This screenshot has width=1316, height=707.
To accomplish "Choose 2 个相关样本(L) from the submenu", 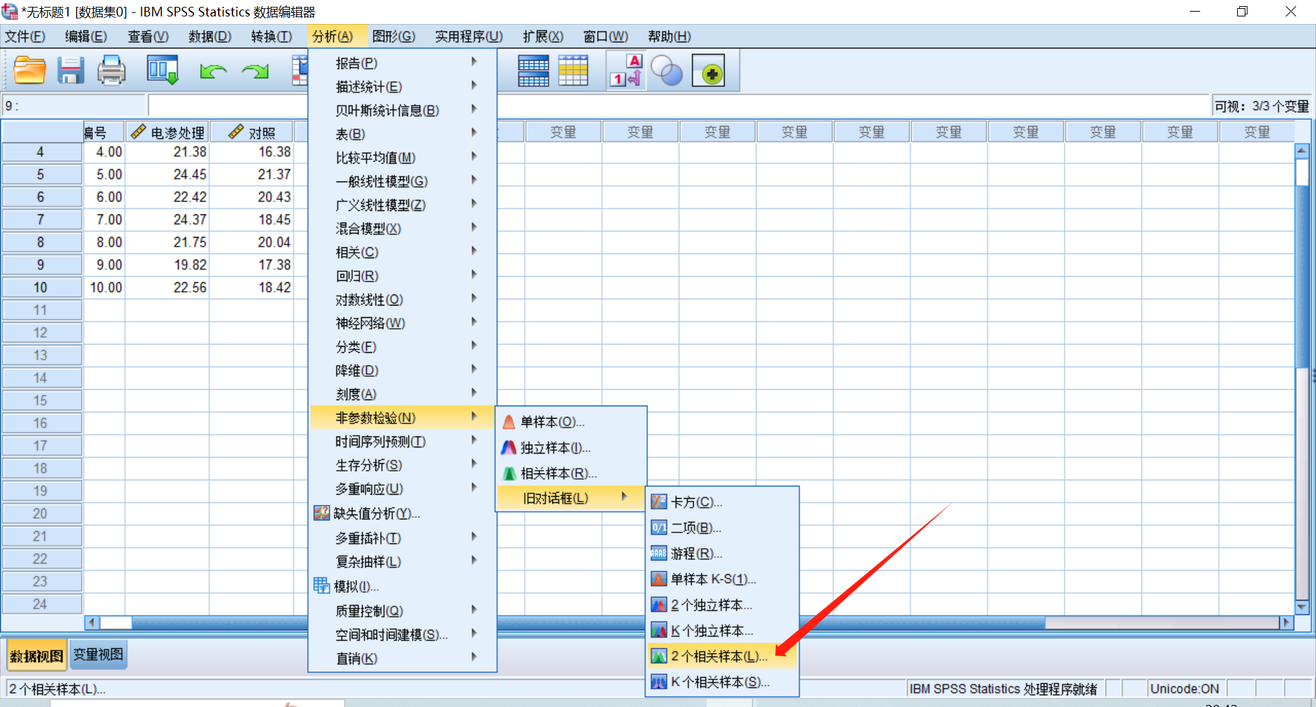I will pyautogui.click(x=718, y=656).
